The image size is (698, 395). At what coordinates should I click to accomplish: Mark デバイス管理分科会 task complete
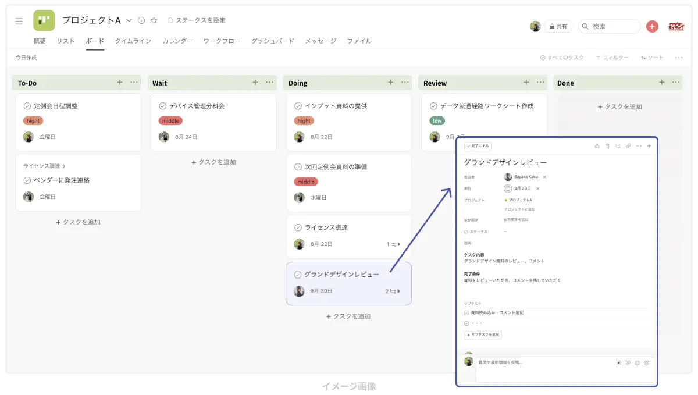(163, 106)
